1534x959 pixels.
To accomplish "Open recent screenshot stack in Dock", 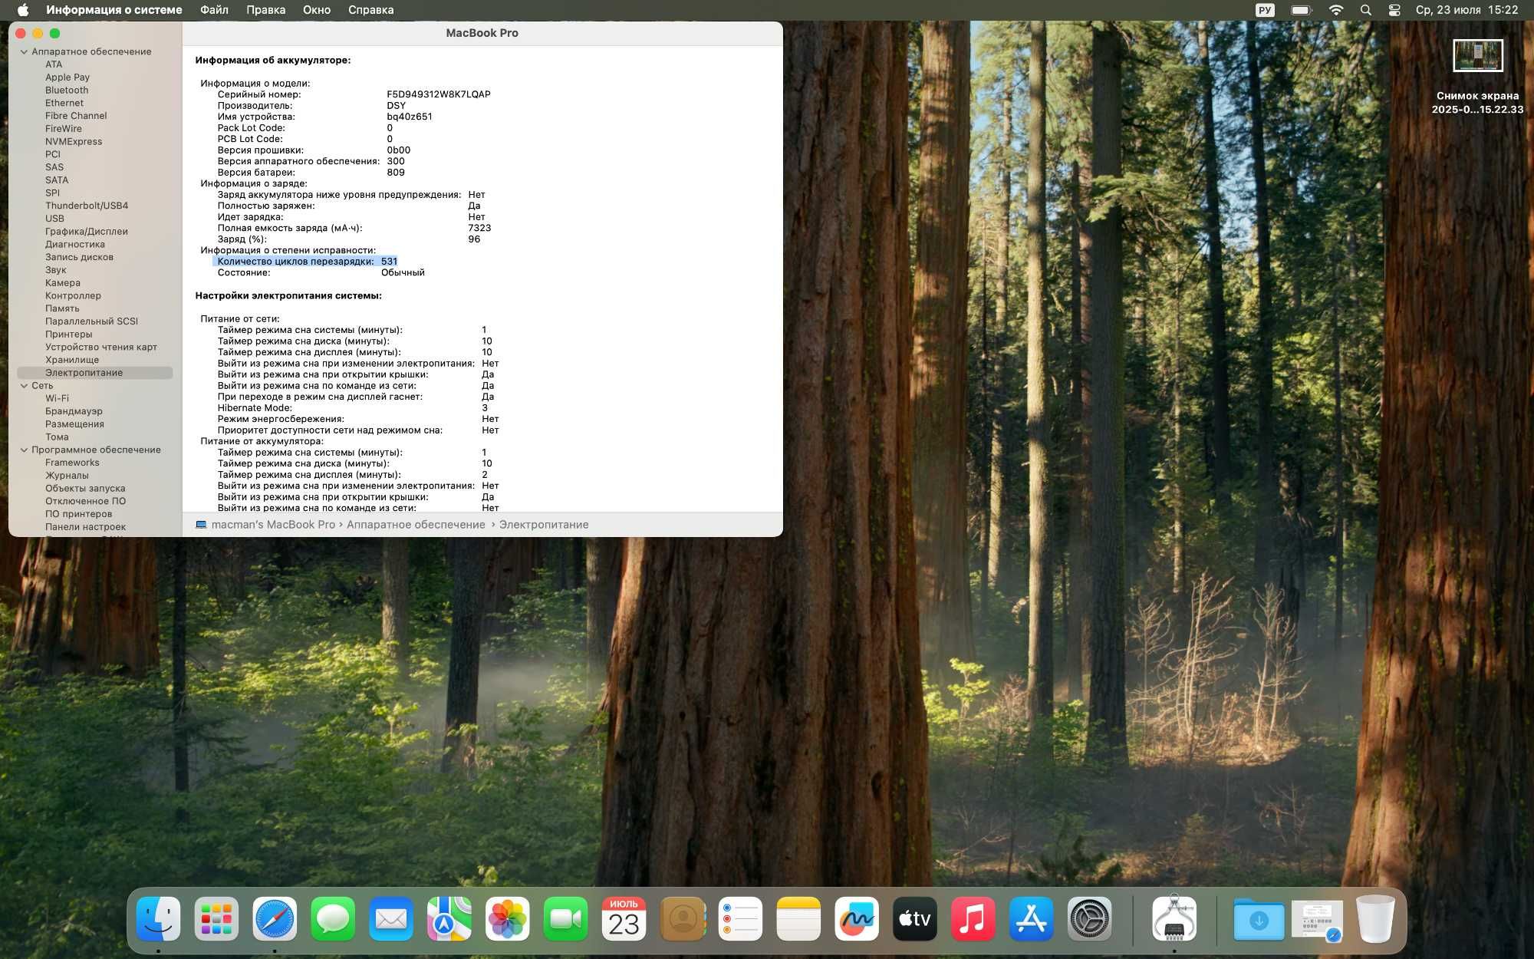I will tap(1317, 919).
